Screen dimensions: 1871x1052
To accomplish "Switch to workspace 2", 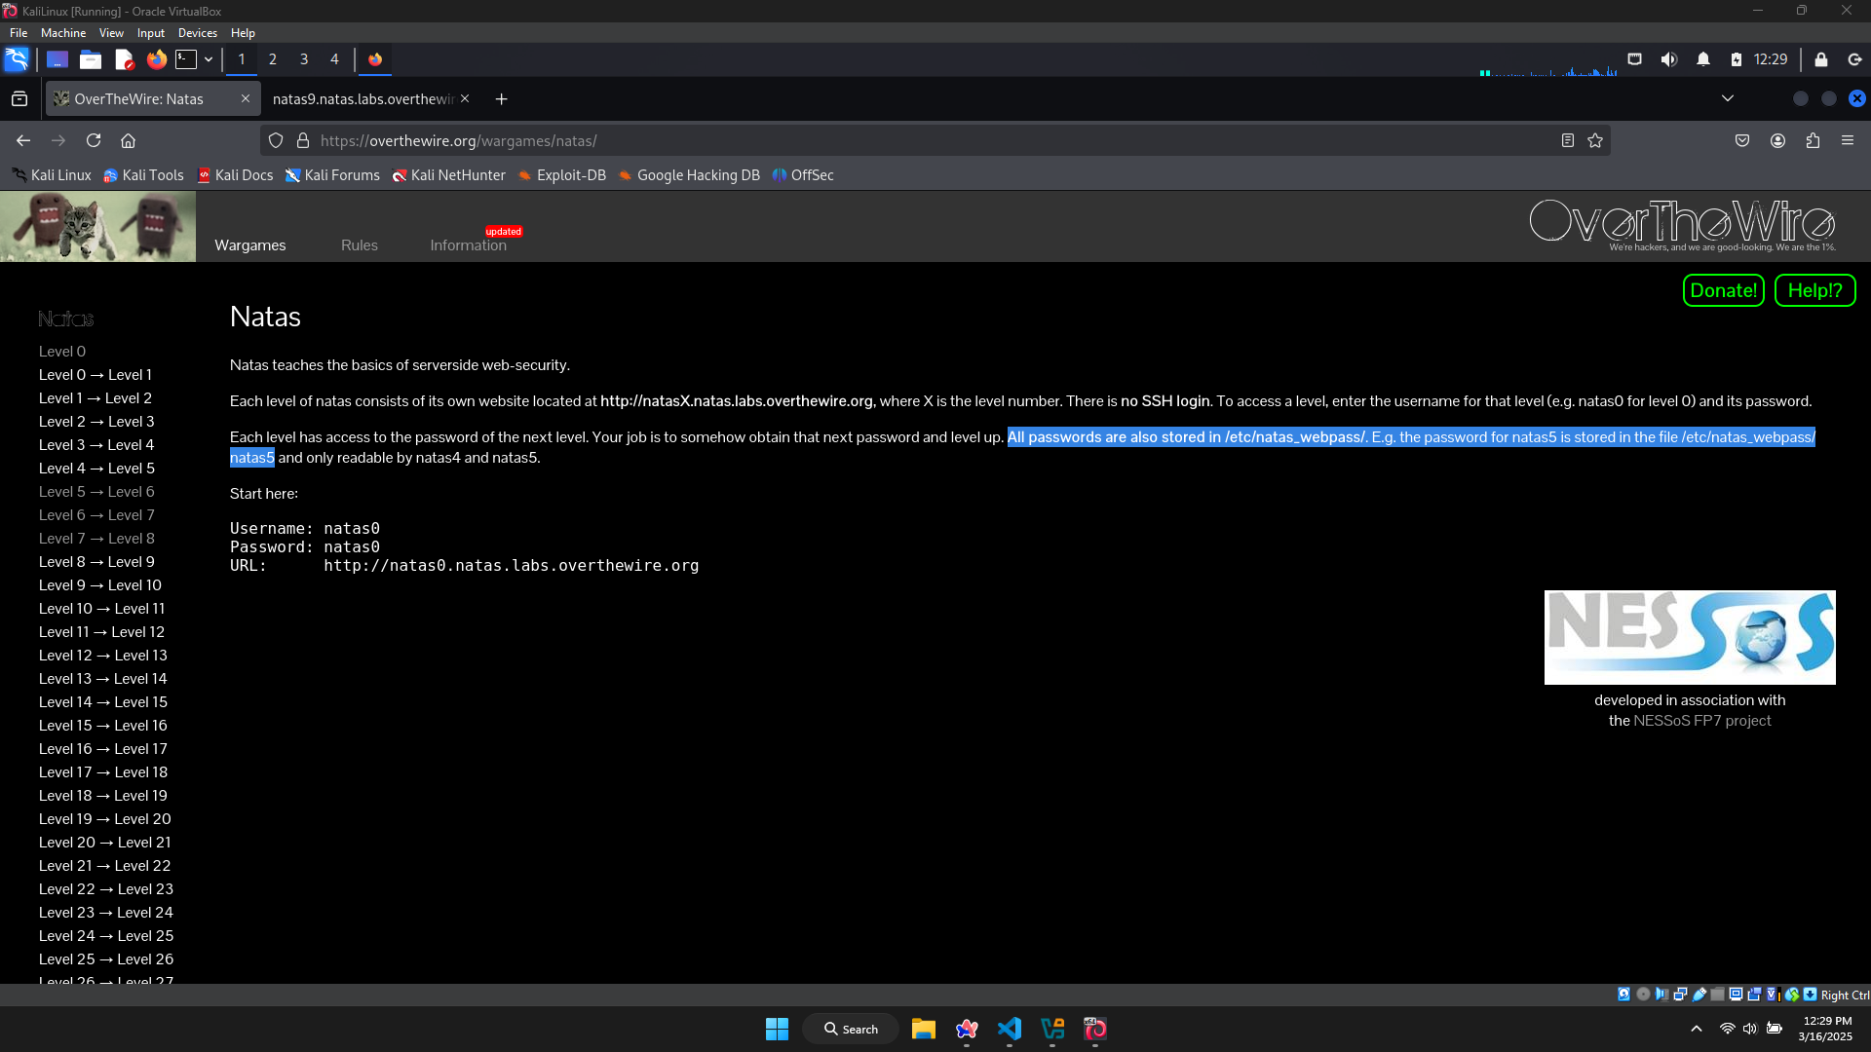I will pos(273,59).
